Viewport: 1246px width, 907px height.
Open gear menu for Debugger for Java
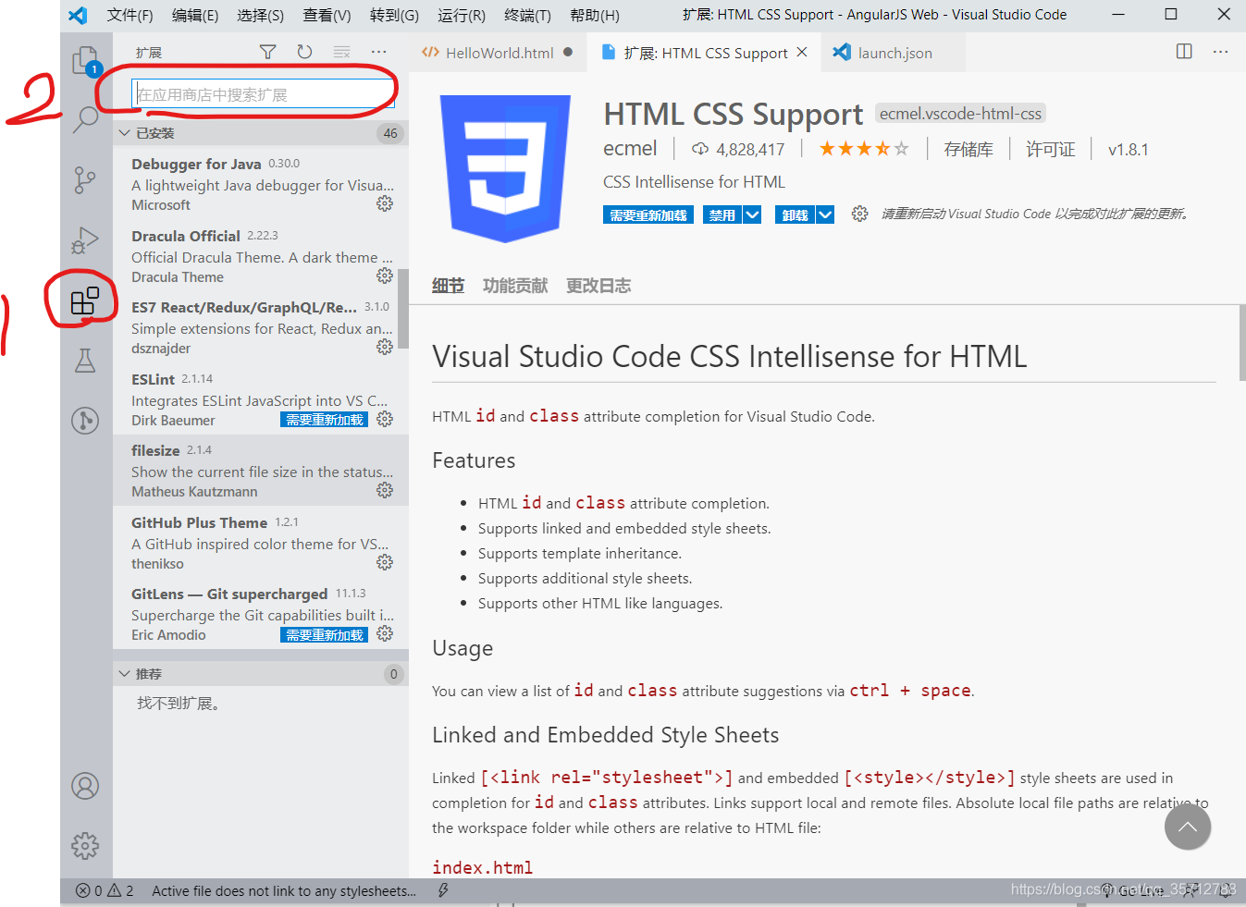[385, 203]
